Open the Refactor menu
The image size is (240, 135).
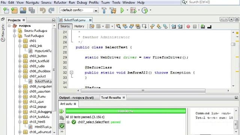[60, 3]
